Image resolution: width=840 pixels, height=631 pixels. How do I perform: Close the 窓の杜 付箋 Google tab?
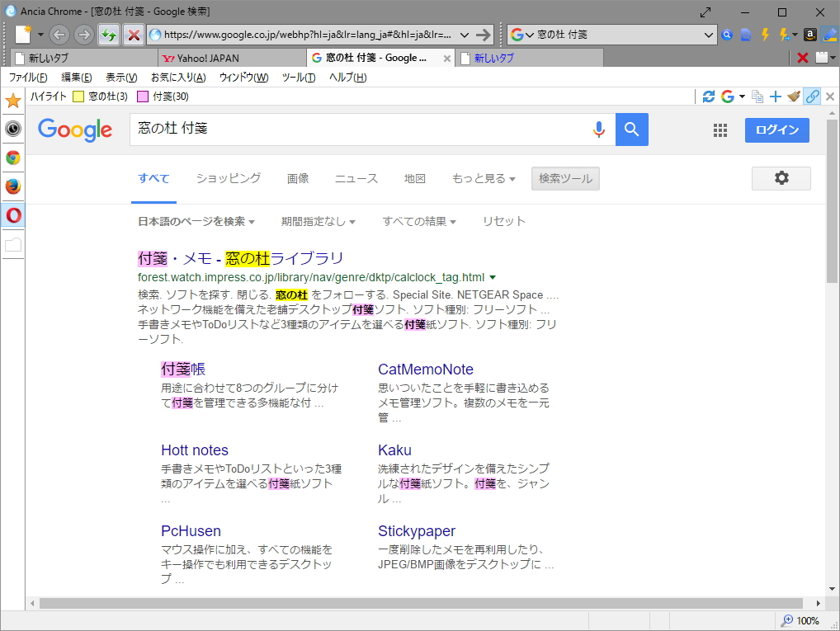click(446, 59)
